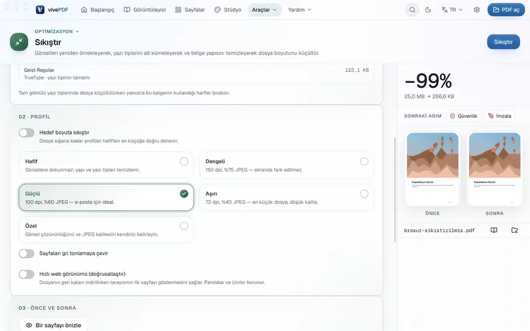Open the Yardım dropdown menu
Screen dimensions: 530x331
(x=299, y=10)
